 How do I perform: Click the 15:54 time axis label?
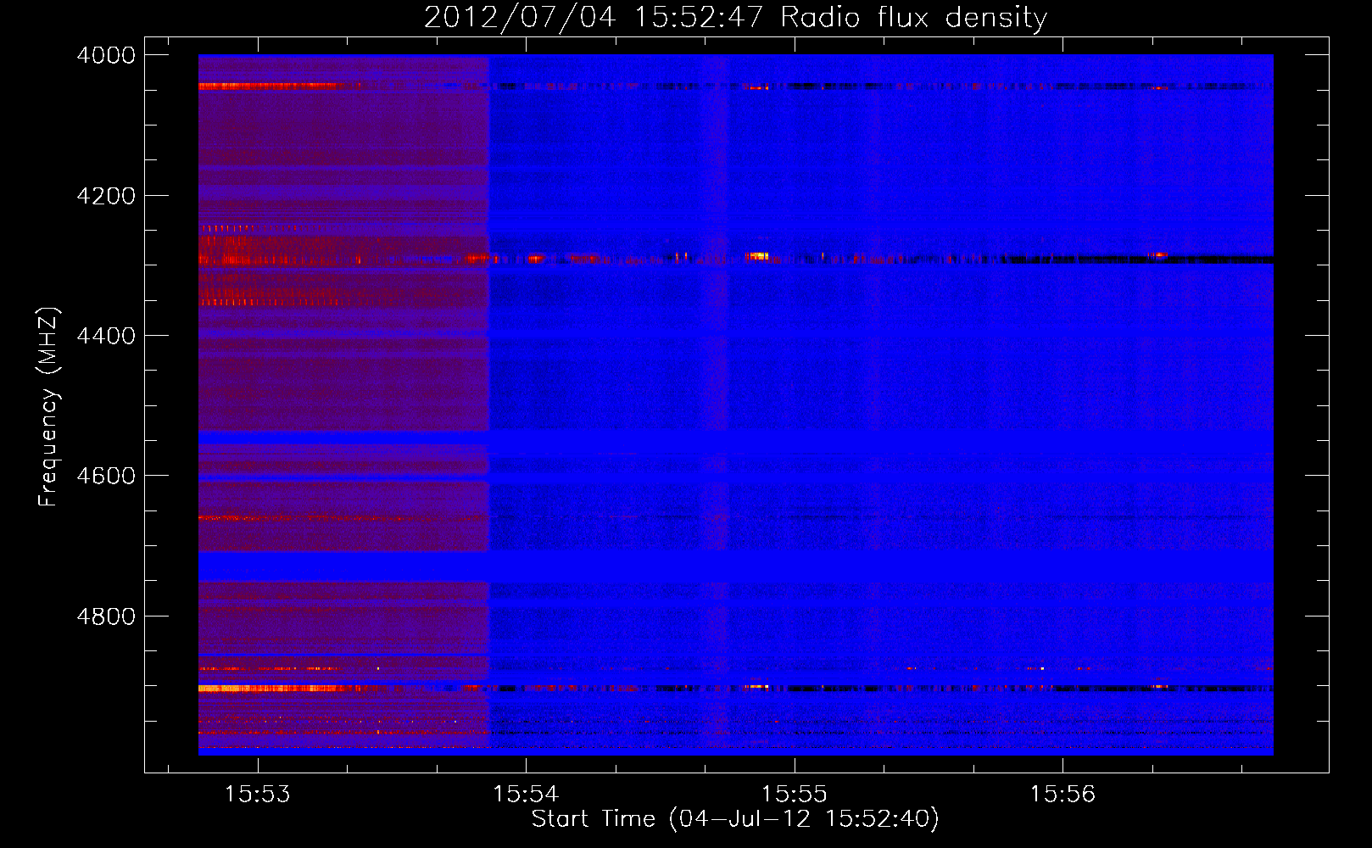526,795
